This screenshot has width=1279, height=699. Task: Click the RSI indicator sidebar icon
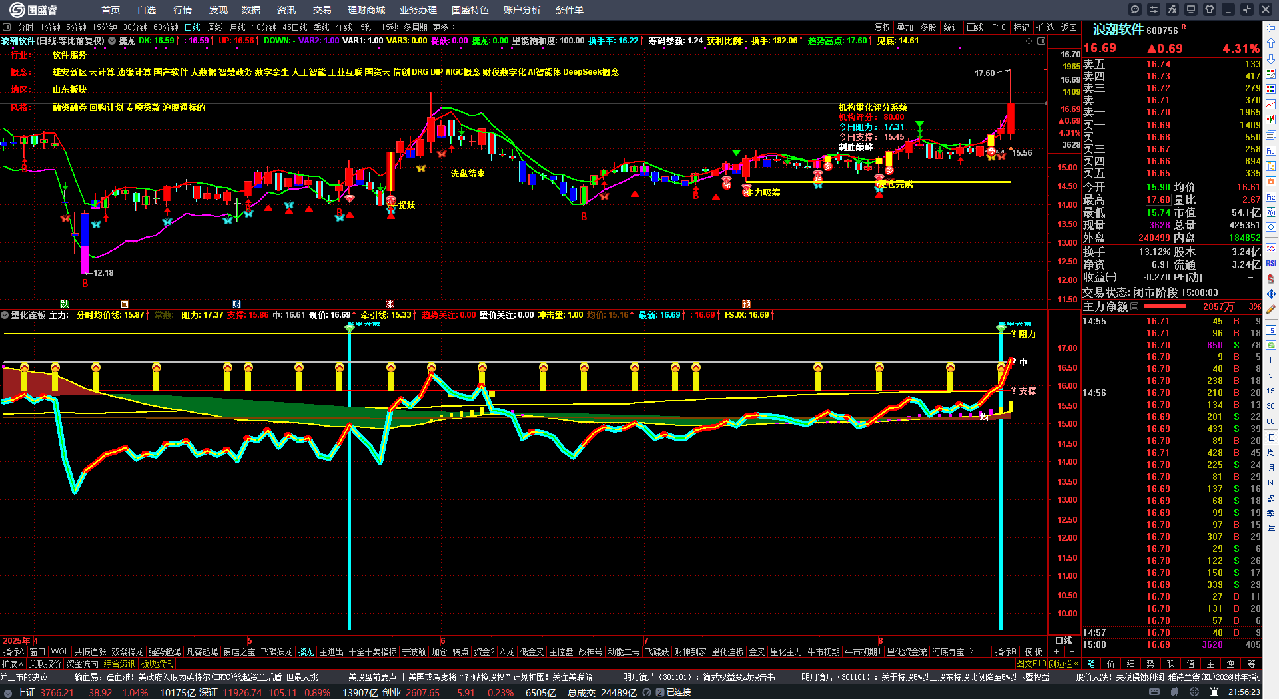[x=1271, y=263]
